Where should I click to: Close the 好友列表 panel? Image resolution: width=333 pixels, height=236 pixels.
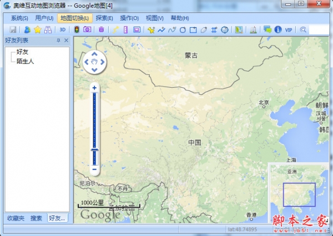tap(67, 41)
